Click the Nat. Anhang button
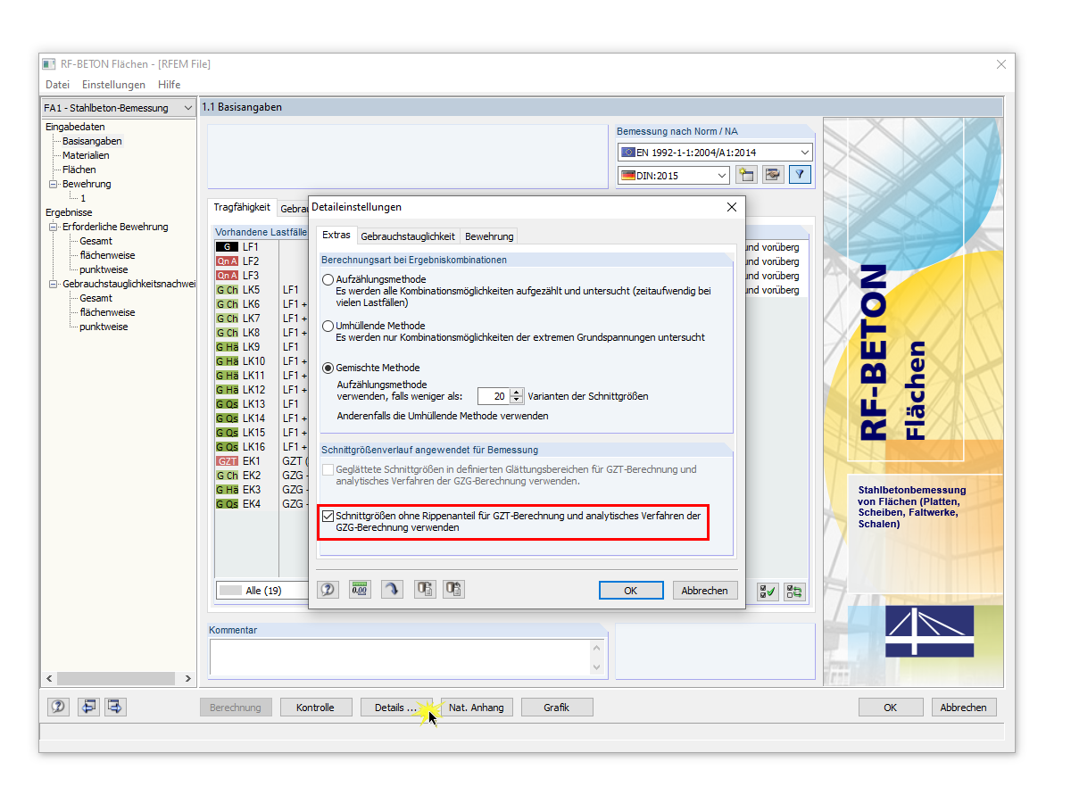1071x803 pixels. (477, 708)
